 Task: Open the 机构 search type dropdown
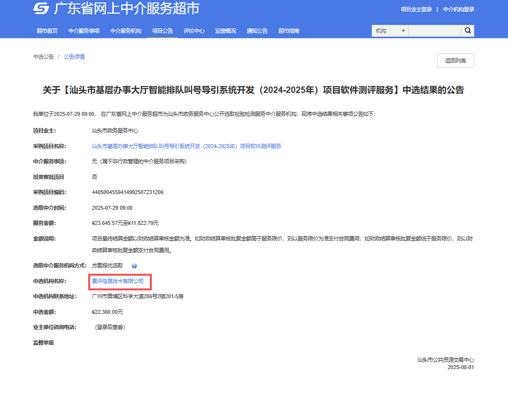tap(390, 31)
